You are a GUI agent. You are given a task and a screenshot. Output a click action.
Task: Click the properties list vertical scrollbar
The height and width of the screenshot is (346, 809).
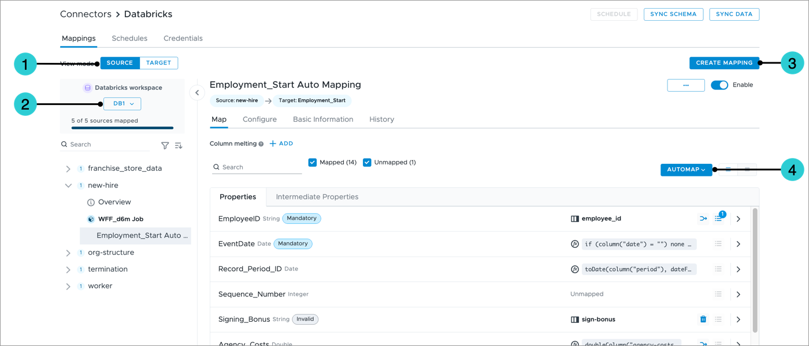coord(755,270)
